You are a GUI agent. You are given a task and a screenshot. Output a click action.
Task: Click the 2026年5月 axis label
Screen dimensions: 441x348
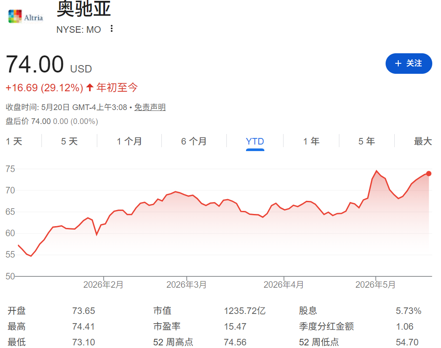click(x=376, y=285)
